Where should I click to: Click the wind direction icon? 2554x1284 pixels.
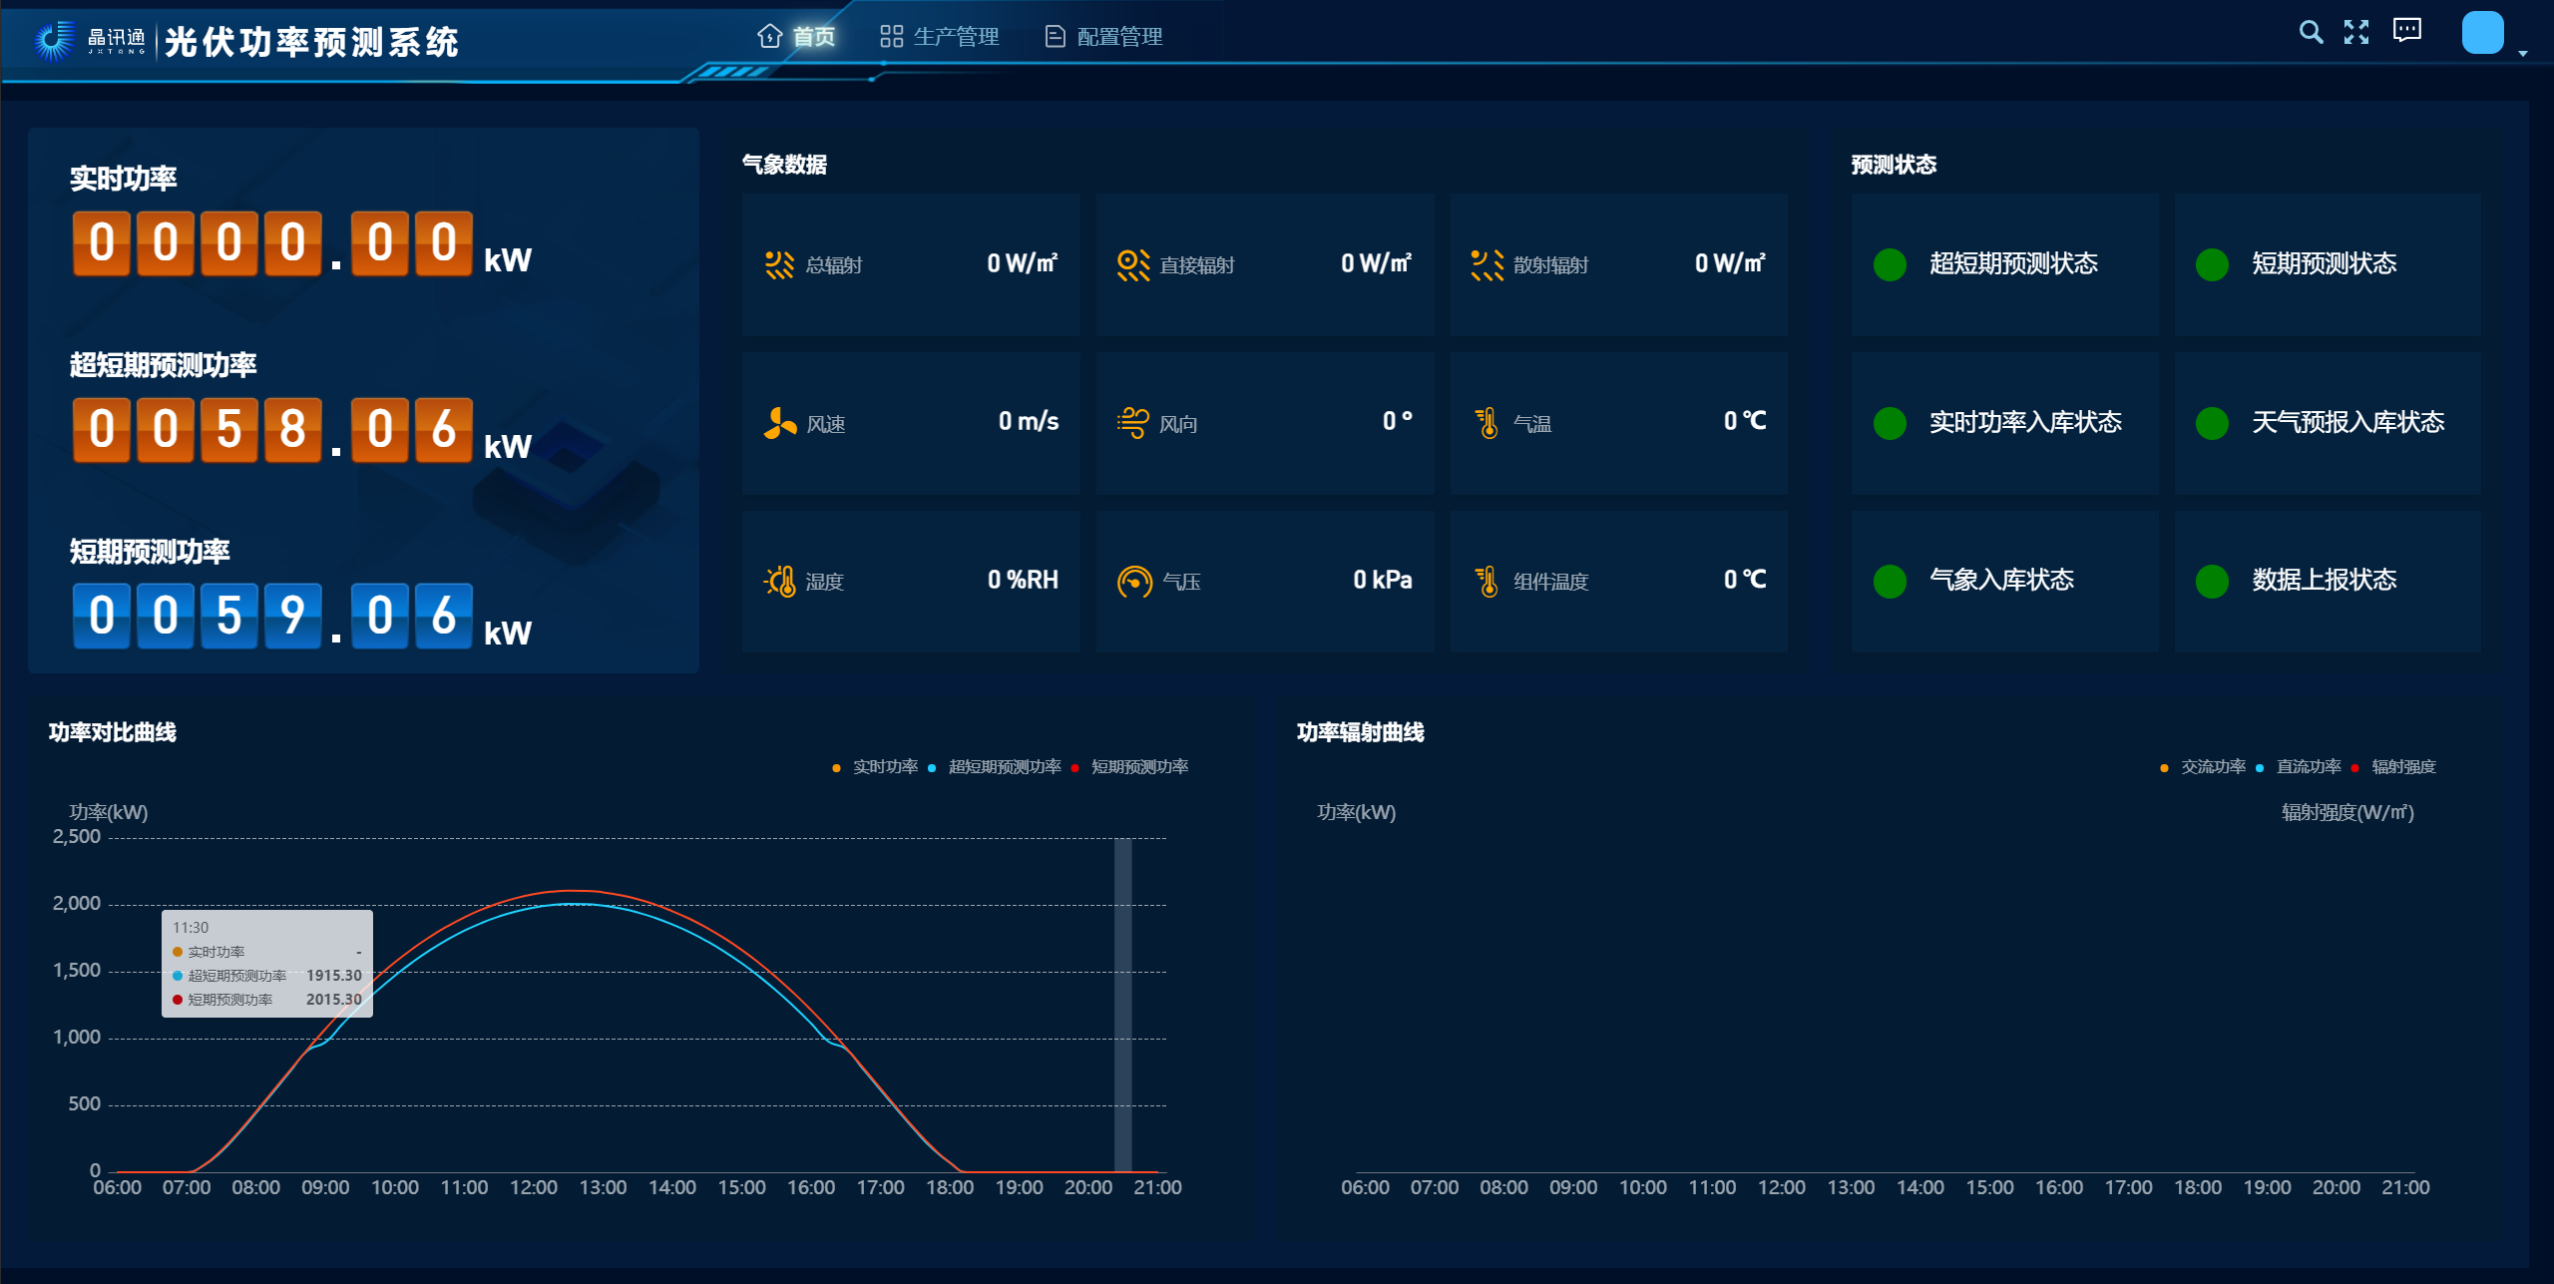pos(1133,423)
